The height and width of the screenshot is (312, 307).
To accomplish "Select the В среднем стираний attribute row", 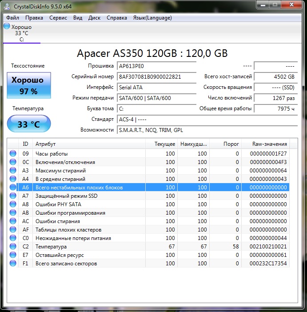I will coord(148,179).
